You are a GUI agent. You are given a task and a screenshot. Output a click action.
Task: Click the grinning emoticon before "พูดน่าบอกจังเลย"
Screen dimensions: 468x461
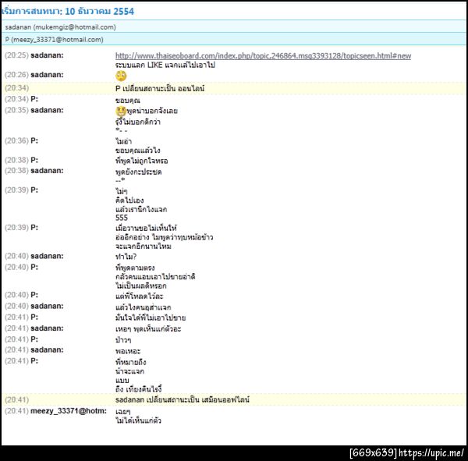coord(121,111)
